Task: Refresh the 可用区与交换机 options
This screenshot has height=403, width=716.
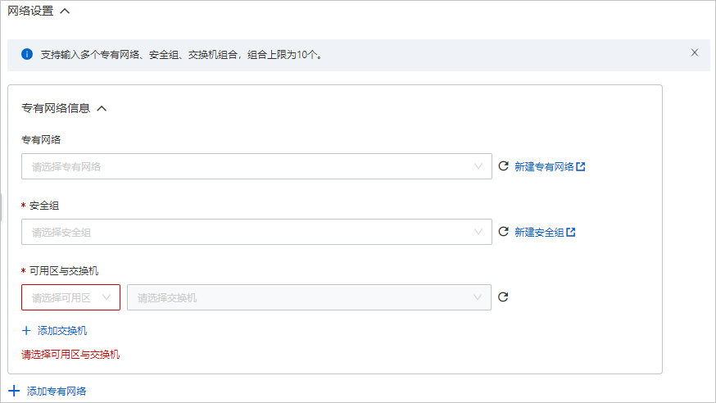Action: click(503, 297)
